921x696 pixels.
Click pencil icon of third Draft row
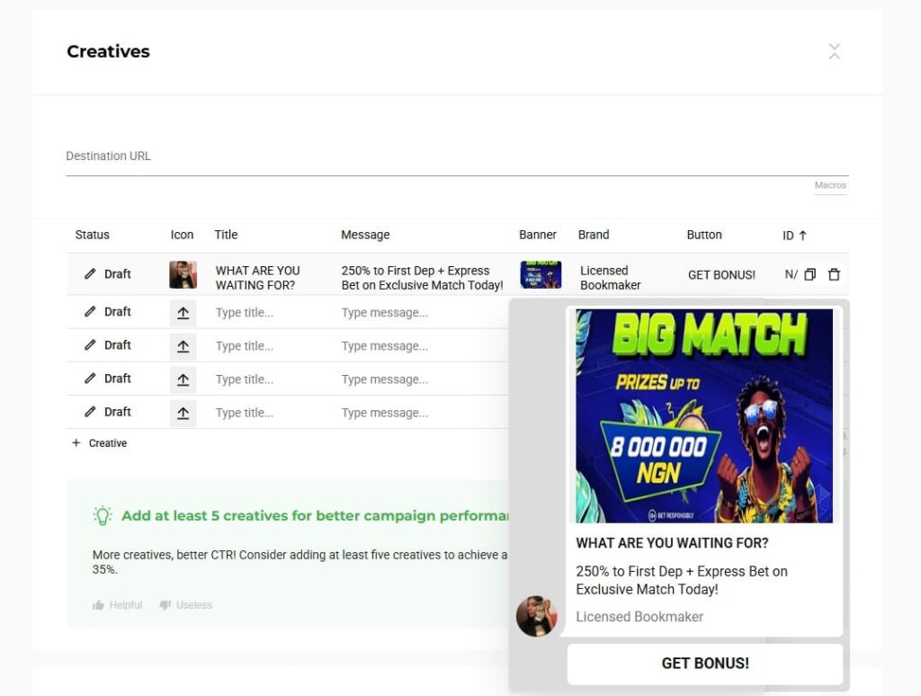[90, 344]
